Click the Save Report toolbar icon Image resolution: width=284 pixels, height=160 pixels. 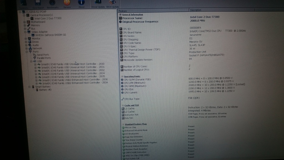coord(38,4)
